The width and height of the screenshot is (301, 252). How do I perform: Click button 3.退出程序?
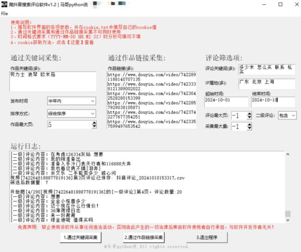point(207,237)
